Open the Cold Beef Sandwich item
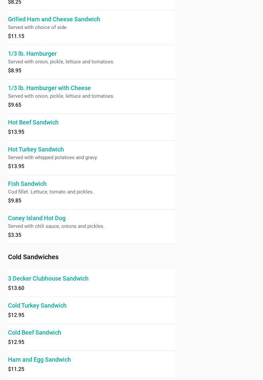 (x=35, y=333)
